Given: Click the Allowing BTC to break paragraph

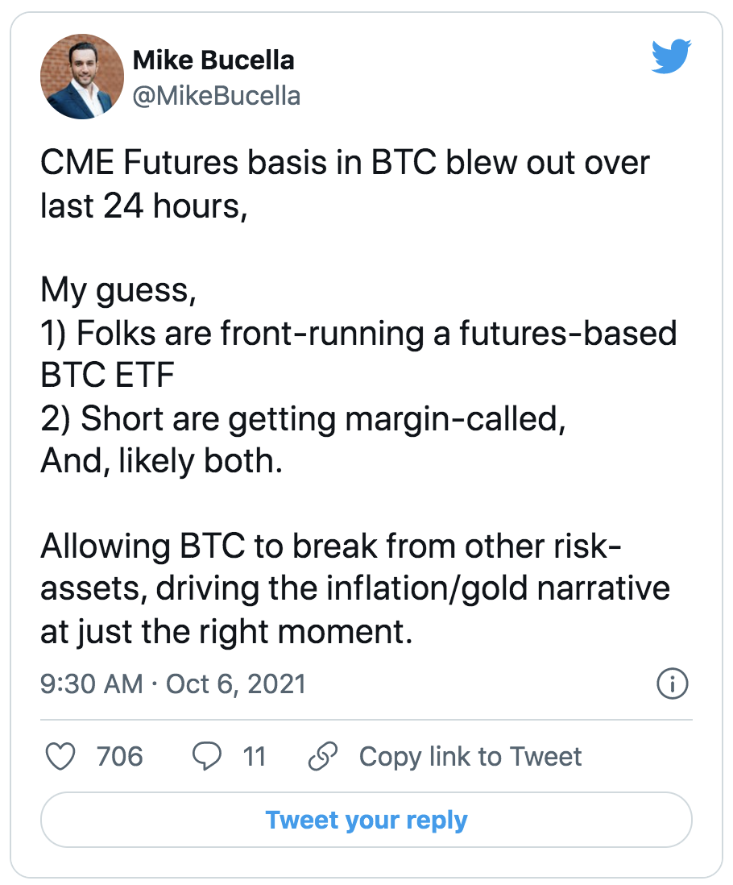Looking at the screenshot, I should 355,588.
